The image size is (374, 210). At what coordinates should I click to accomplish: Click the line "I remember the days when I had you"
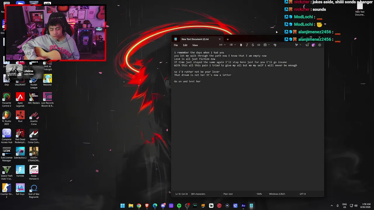click(199, 52)
